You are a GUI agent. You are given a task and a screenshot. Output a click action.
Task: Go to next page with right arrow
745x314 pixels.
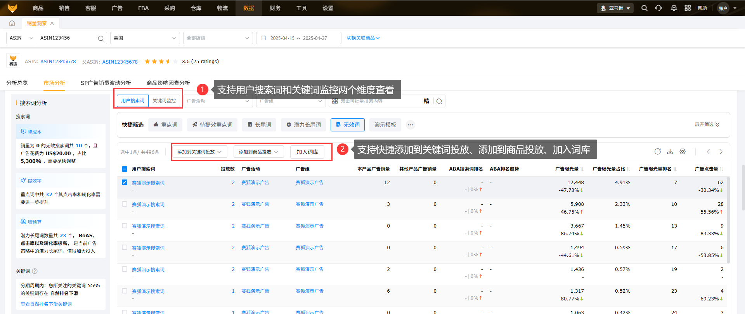pos(721,152)
